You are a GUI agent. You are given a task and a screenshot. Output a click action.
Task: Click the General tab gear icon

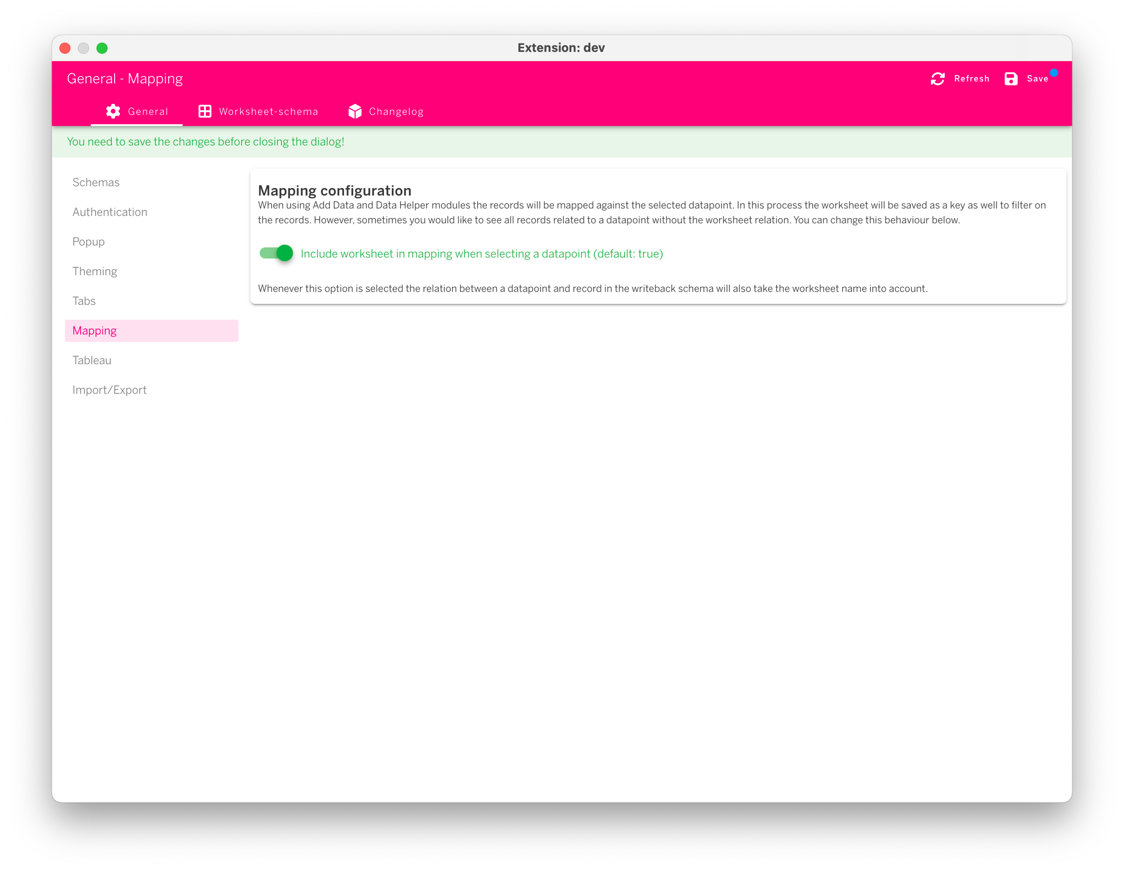pos(113,111)
